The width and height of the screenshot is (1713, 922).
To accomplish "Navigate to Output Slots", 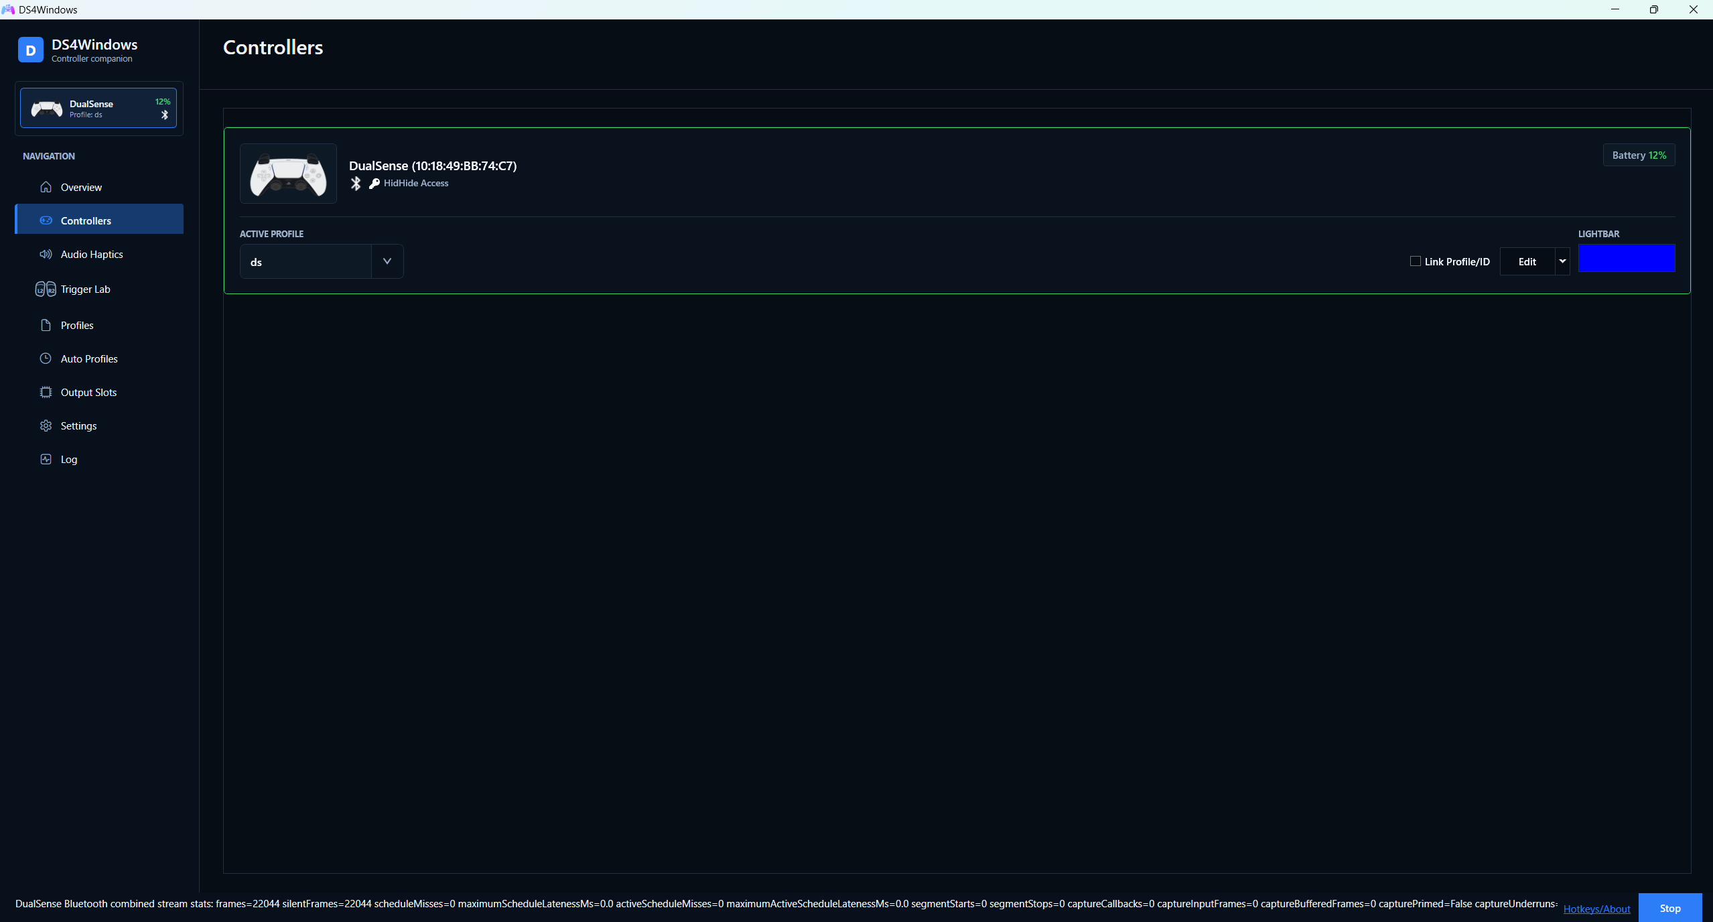I will click(99, 392).
